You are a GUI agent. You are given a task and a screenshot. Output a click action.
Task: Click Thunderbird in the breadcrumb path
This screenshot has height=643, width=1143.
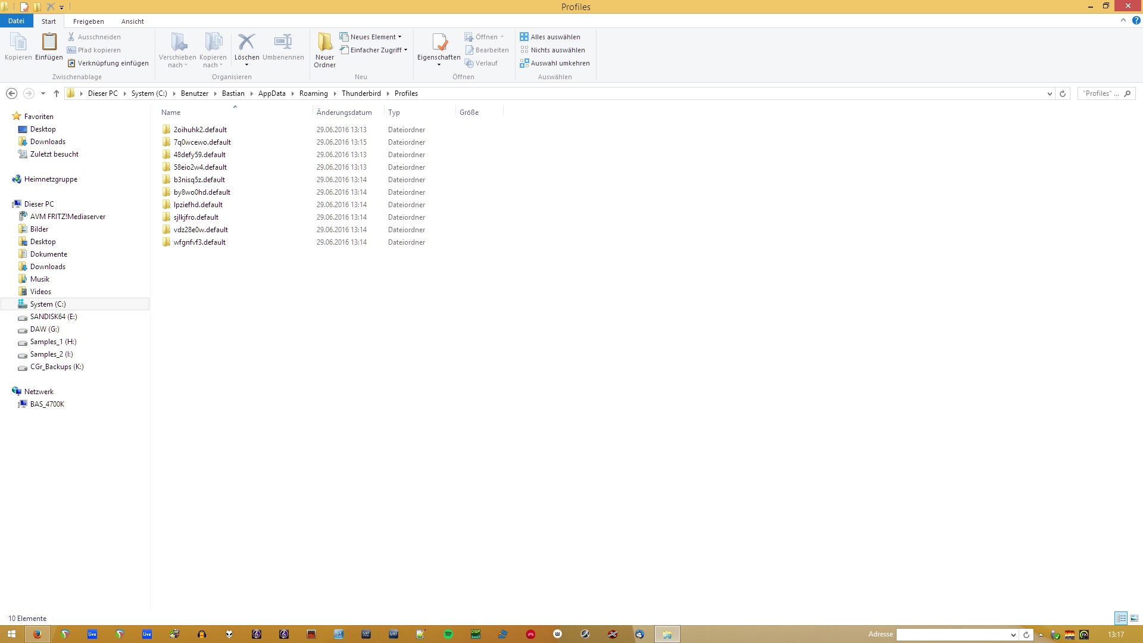pyautogui.click(x=361, y=93)
